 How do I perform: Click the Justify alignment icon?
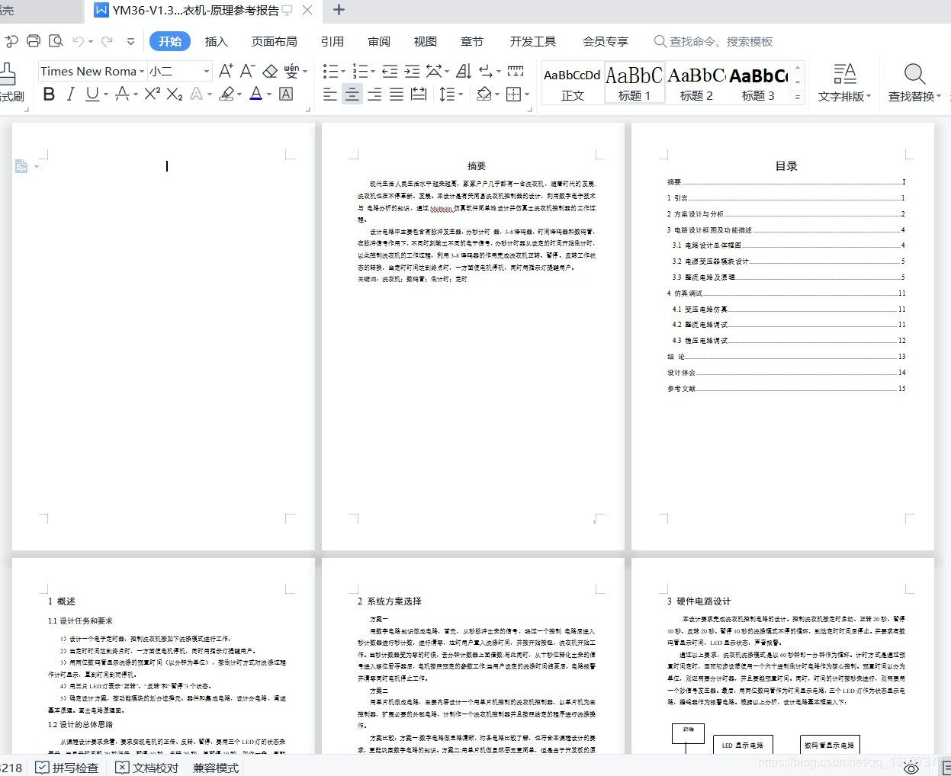[x=397, y=94]
